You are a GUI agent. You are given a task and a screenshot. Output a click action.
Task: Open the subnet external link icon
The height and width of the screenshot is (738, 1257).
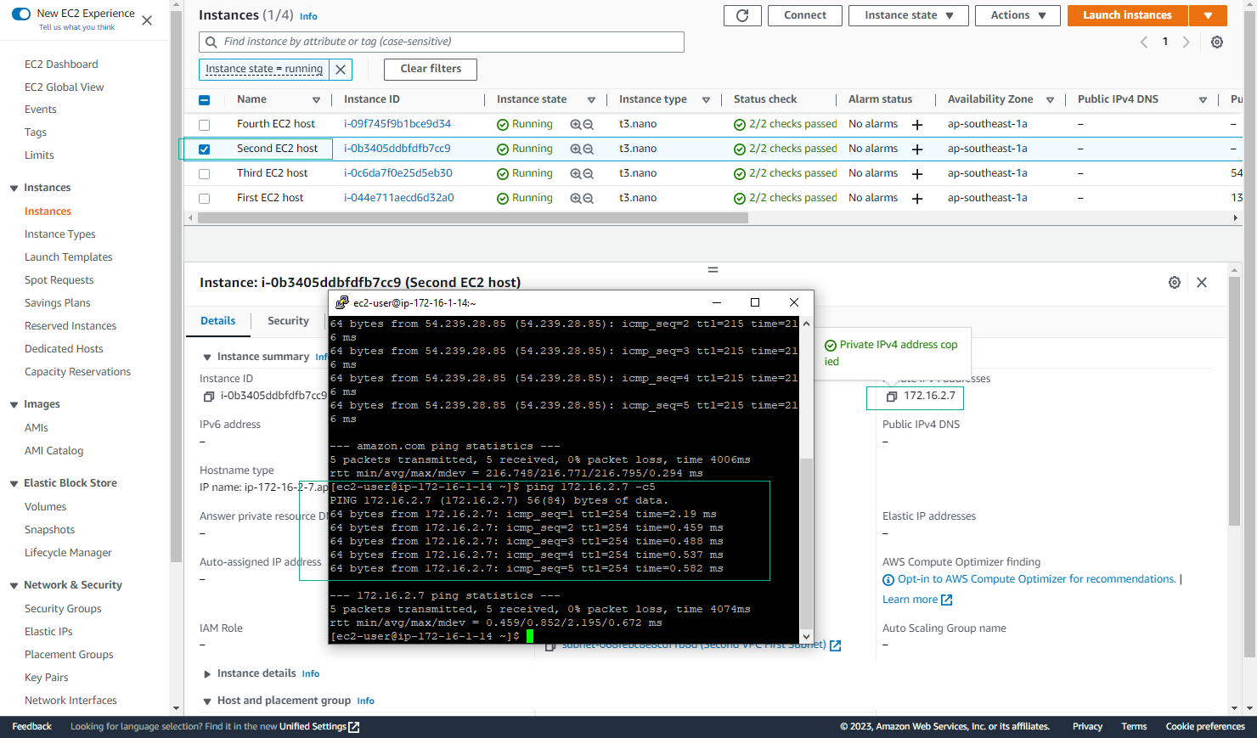835,645
